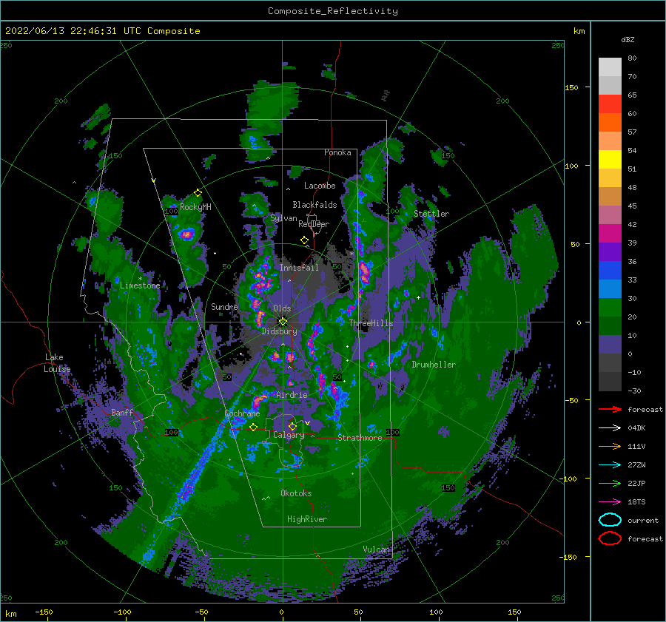This screenshot has width=666, height=622.
Task: Click the Lacombe city label
Action: [320, 186]
